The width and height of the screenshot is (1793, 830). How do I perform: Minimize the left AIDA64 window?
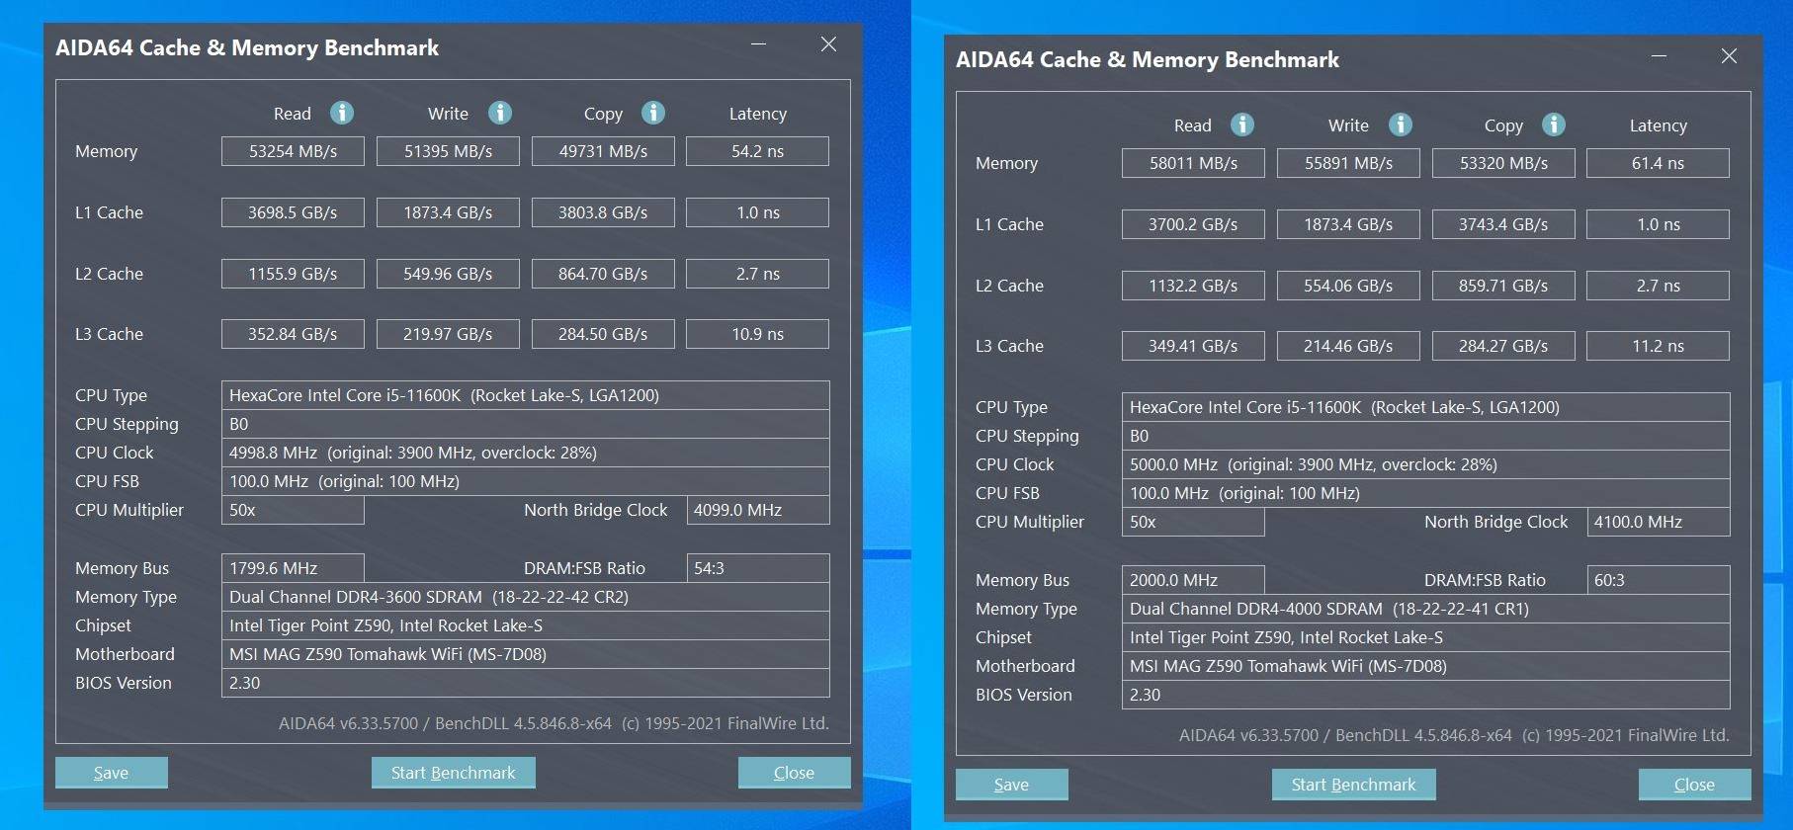point(758,44)
